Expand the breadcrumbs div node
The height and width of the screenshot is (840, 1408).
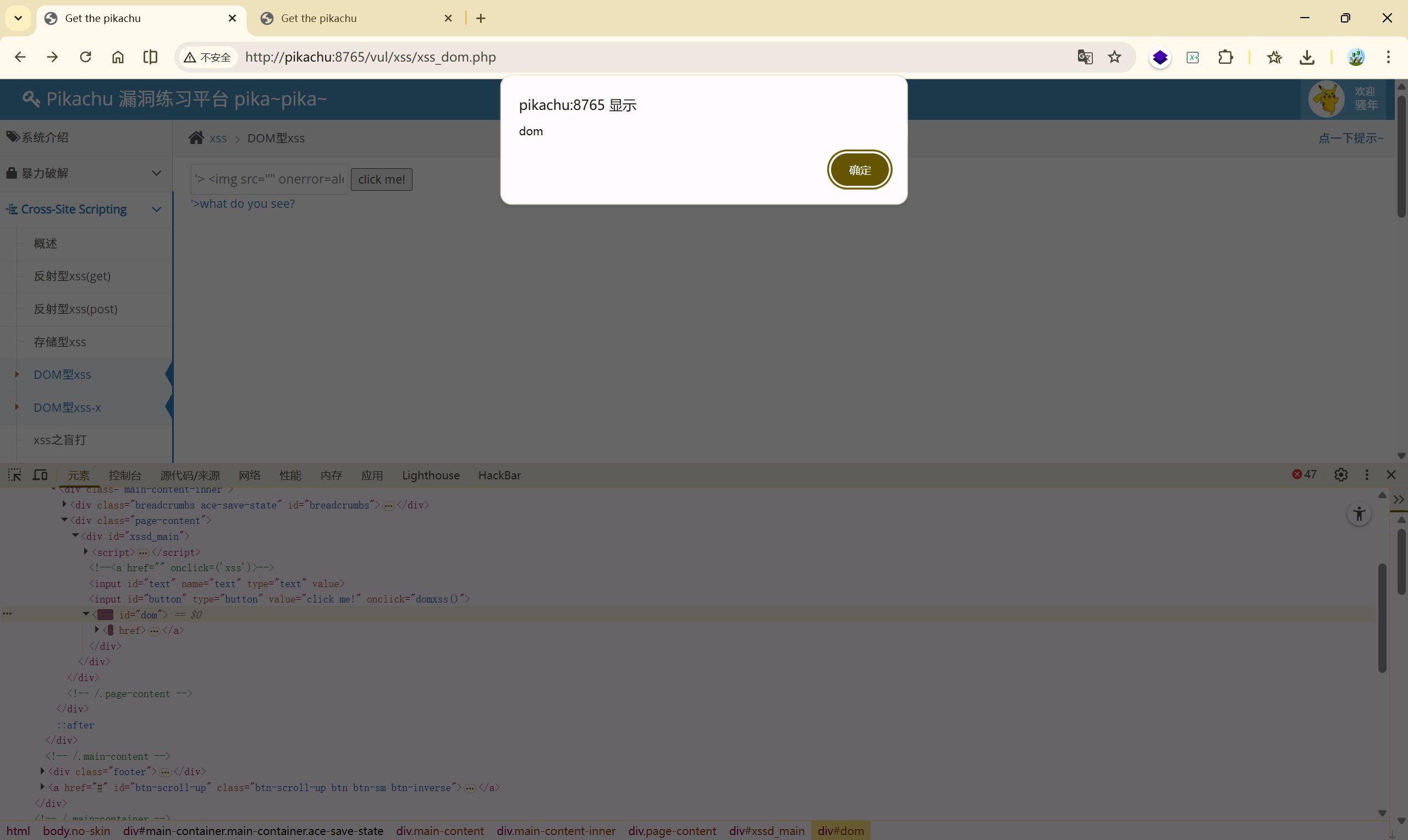64,504
